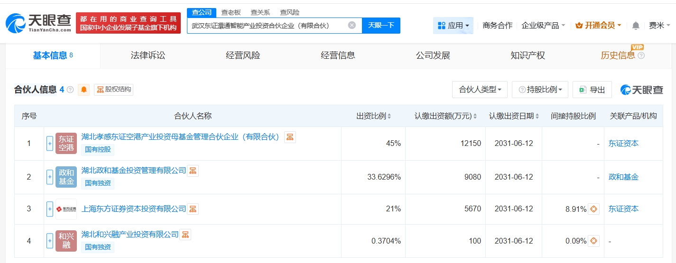Open notifications bell in the top bar
The width and height of the screenshot is (676, 263).
636,26
